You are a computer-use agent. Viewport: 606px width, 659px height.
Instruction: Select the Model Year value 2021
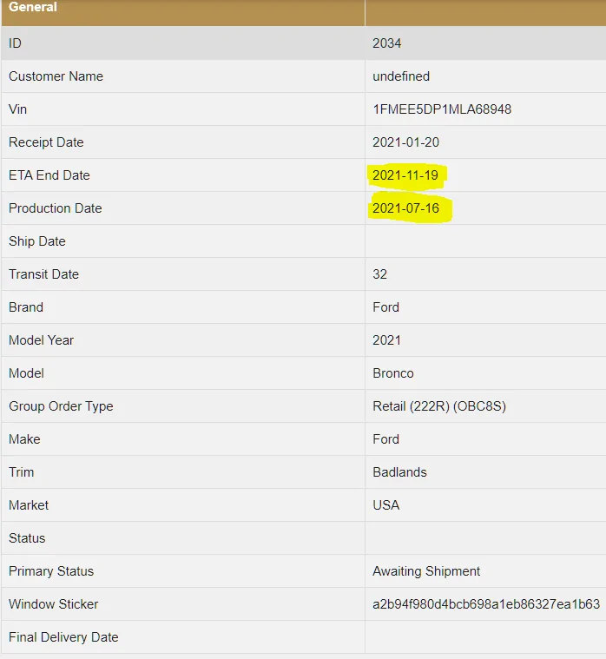[x=386, y=340]
